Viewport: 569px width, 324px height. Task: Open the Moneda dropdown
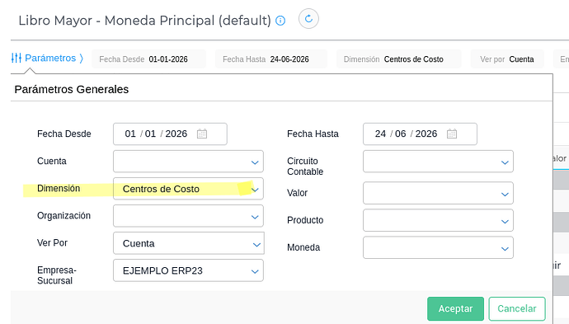tap(438, 247)
